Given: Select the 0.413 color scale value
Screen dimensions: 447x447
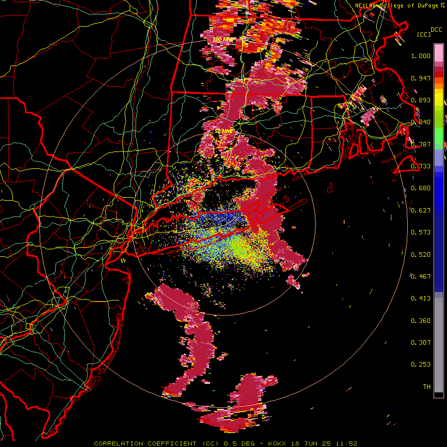Looking at the screenshot, I should point(421,298).
